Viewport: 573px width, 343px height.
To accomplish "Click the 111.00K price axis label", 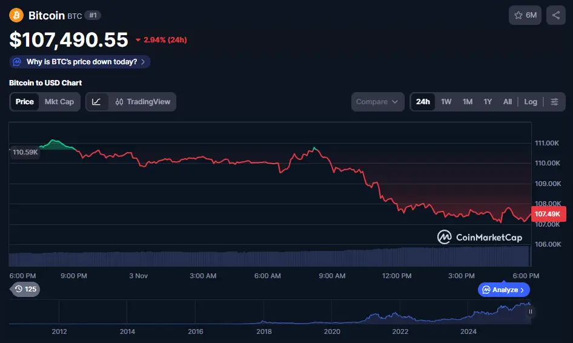I will point(547,143).
